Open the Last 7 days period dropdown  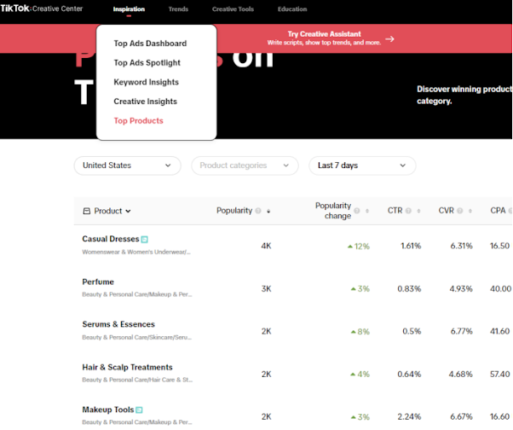(x=362, y=166)
